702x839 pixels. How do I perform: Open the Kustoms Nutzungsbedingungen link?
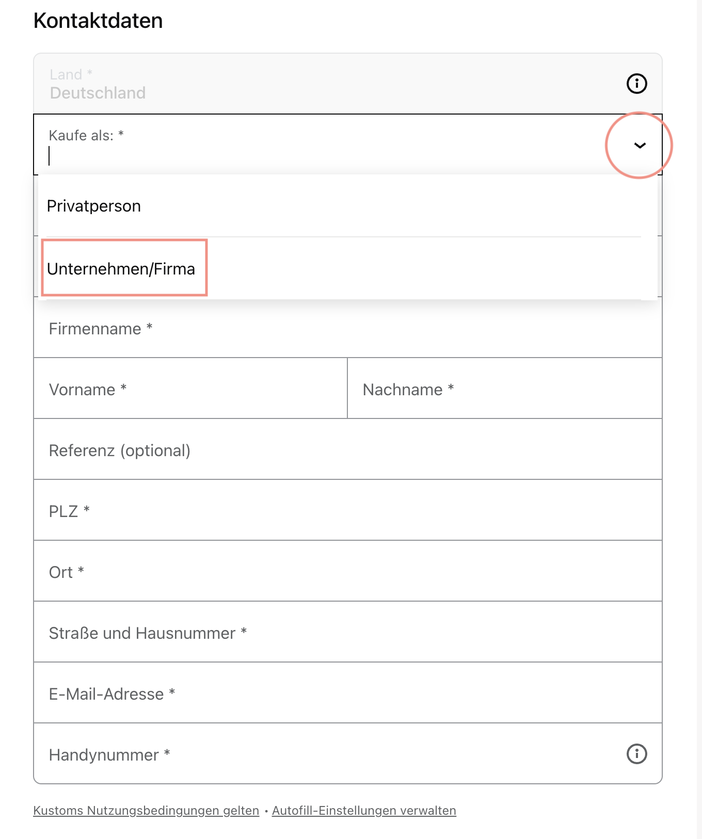tap(146, 810)
